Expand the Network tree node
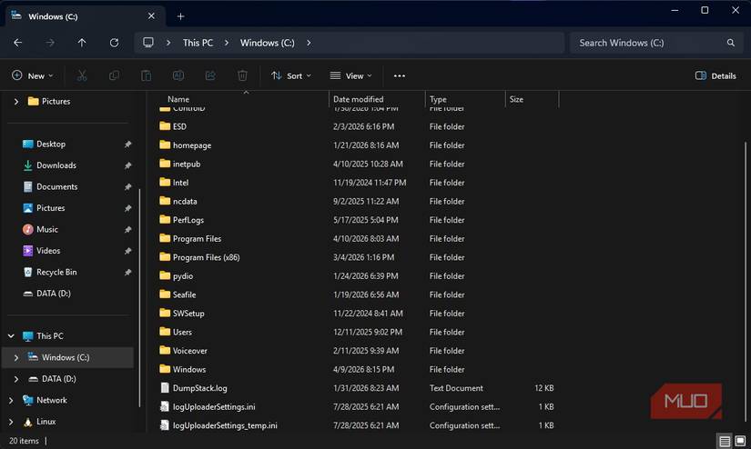The height and width of the screenshot is (449, 751). click(x=11, y=400)
